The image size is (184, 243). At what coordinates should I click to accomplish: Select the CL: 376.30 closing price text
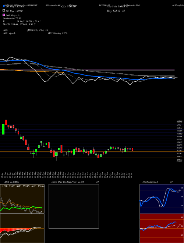pyautogui.click(x=68, y=7)
